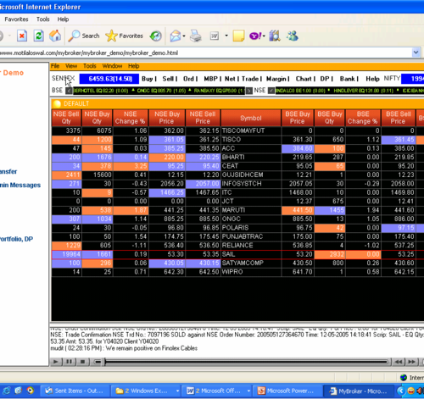Click the MBP button
This screenshot has width=424, height=399.
click(211, 79)
